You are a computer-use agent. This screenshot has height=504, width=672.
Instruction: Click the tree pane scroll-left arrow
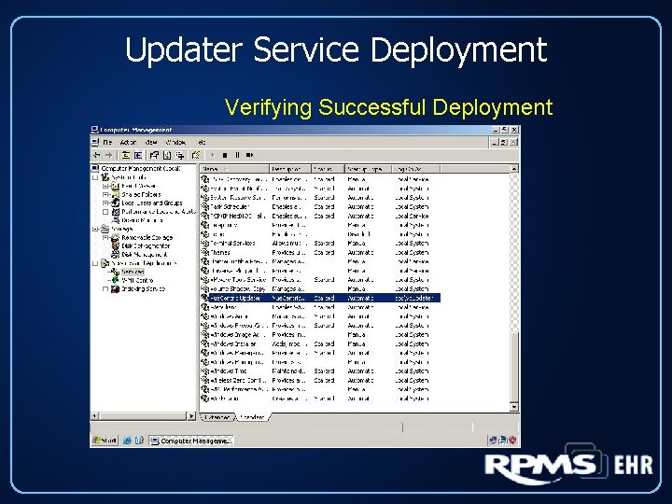[x=95, y=415]
